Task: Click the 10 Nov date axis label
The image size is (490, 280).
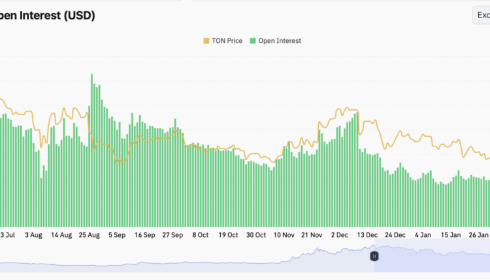Action: point(284,234)
